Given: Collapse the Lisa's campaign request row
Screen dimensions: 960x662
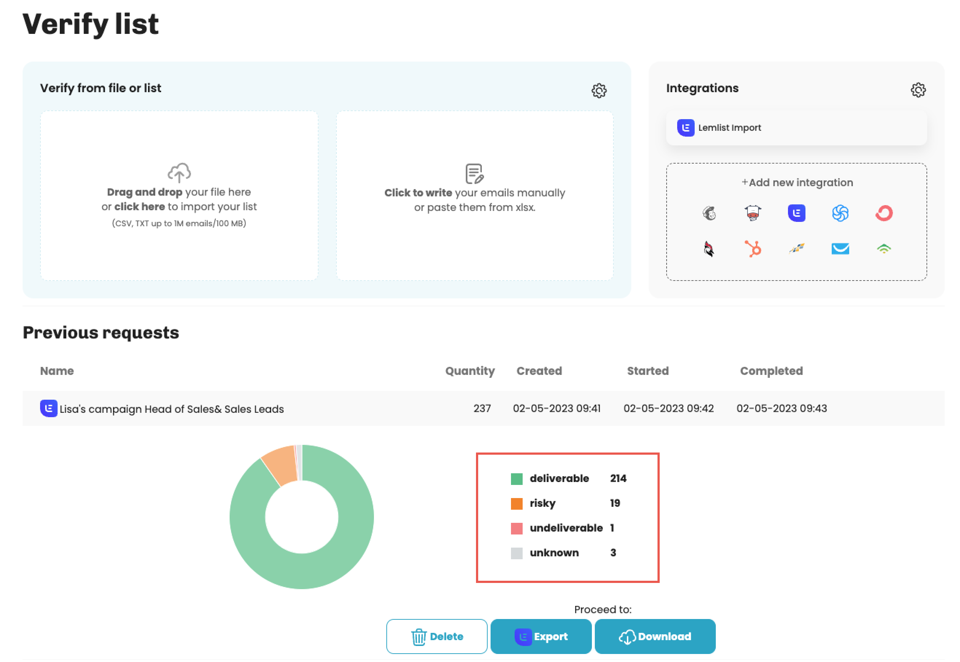Looking at the screenshot, I should point(171,408).
